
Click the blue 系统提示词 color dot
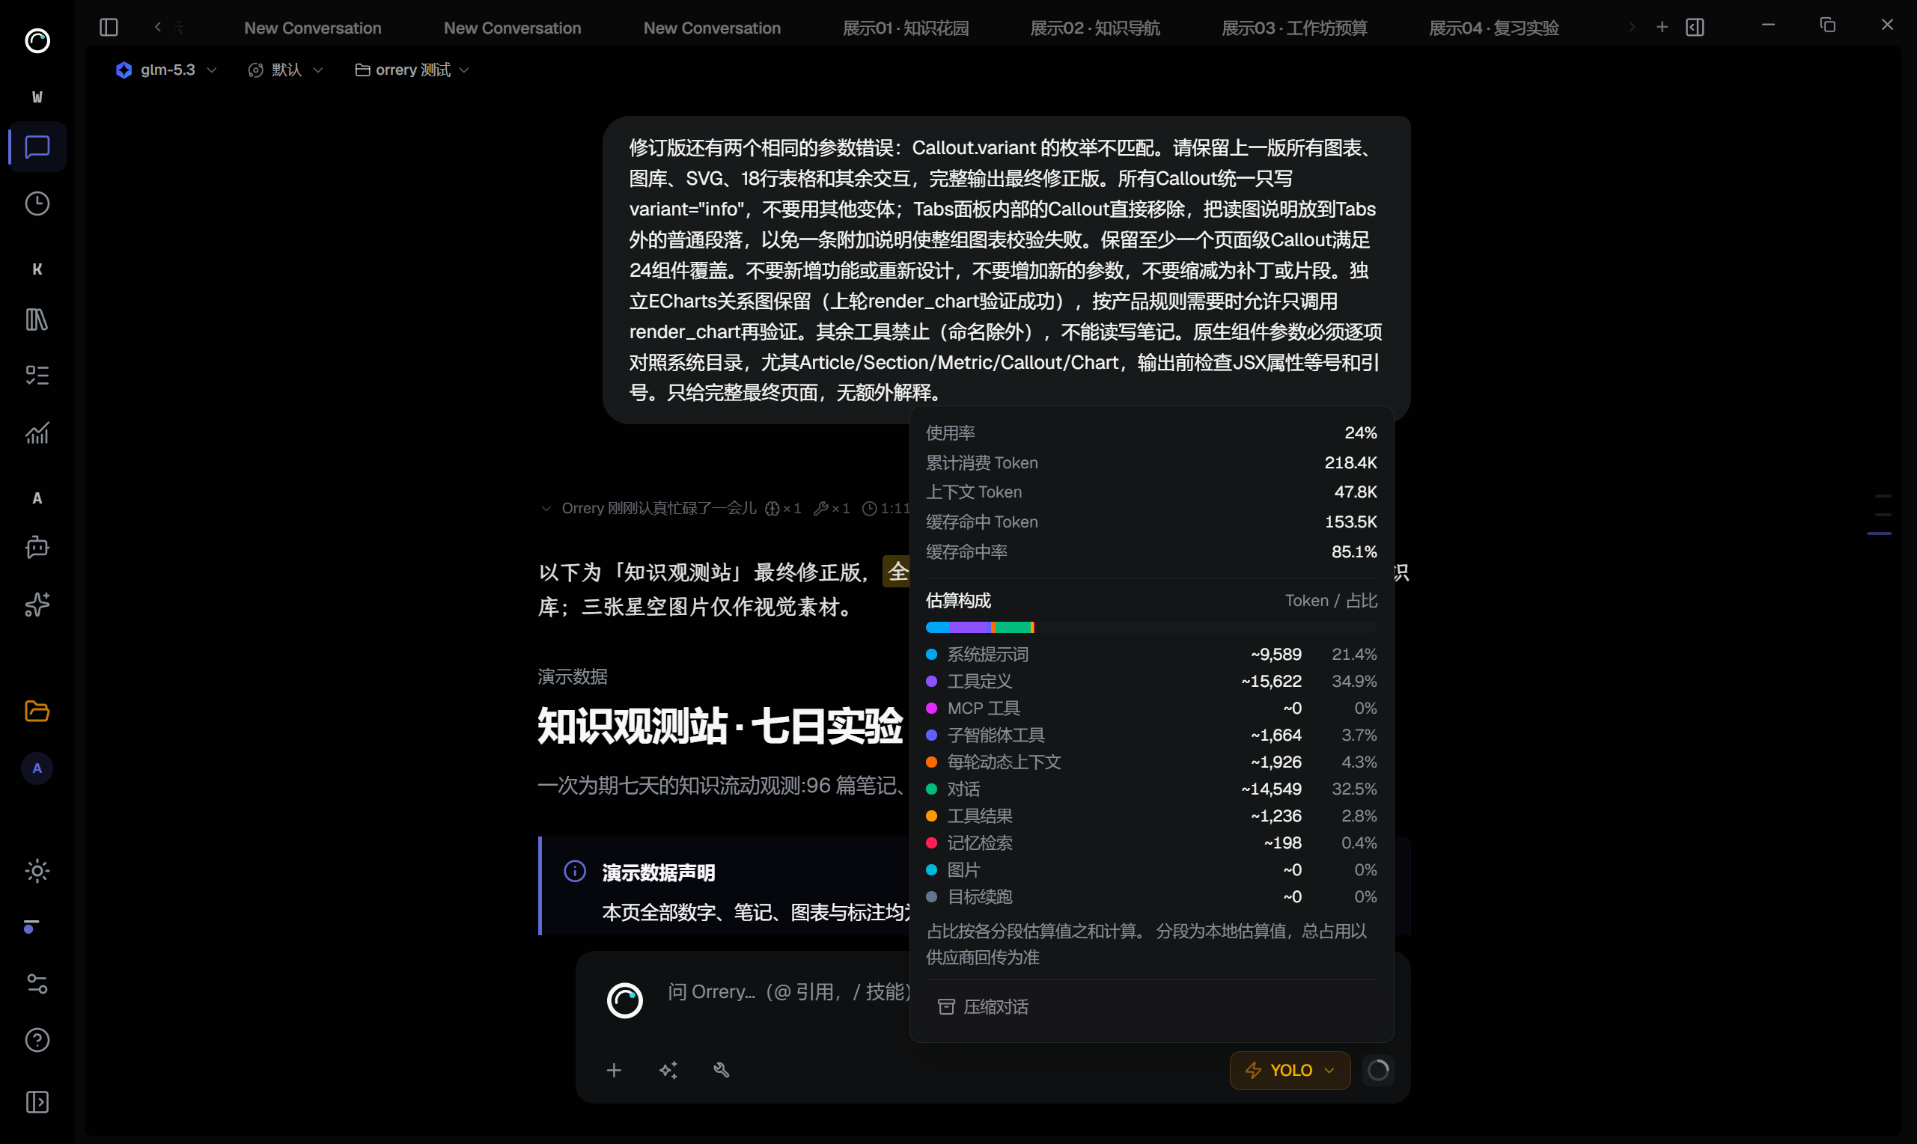[931, 655]
